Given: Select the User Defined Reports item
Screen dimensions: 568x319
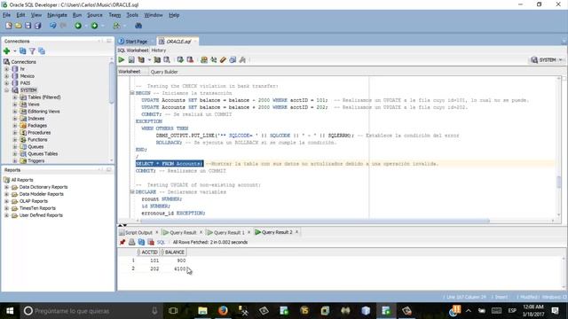Looking at the screenshot, I should pyautogui.click(x=41, y=215).
